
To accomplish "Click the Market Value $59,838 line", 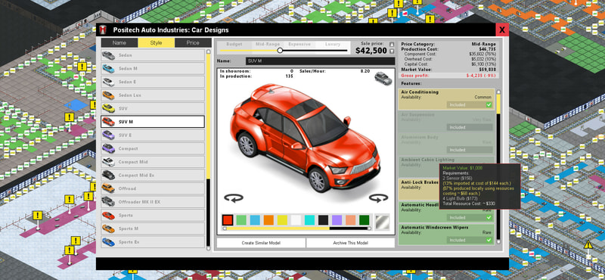I will (x=449, y=70).
